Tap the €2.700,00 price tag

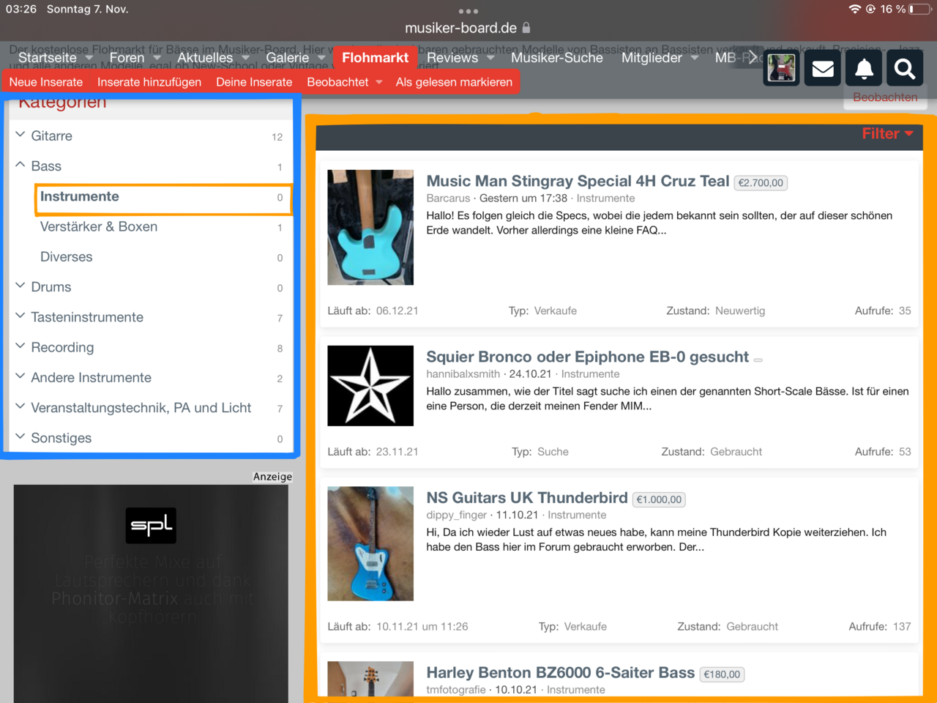761,183
